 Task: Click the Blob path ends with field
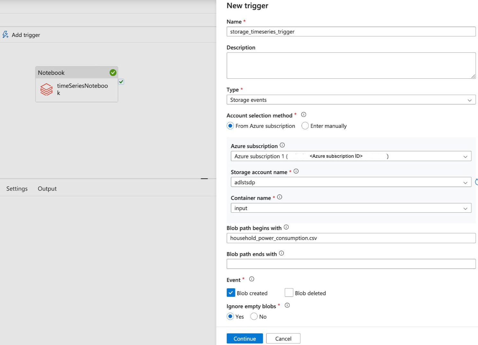tap(351, 264)
